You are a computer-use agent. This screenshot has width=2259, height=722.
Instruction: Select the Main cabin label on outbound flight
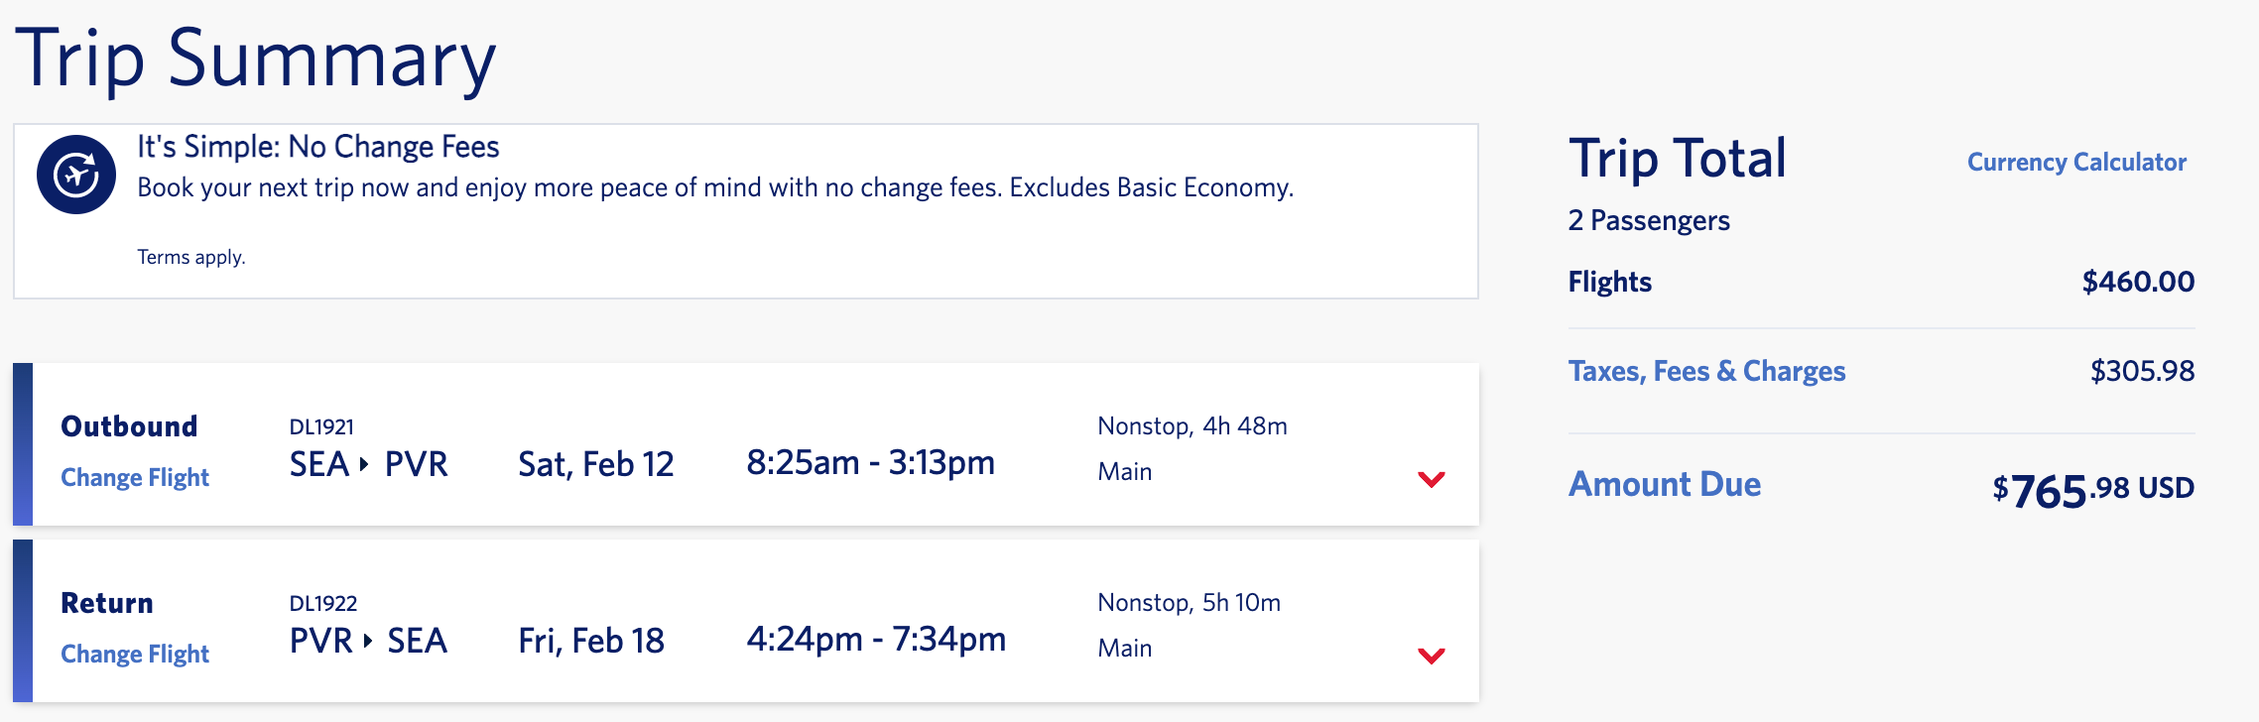tap(1123, 471)
